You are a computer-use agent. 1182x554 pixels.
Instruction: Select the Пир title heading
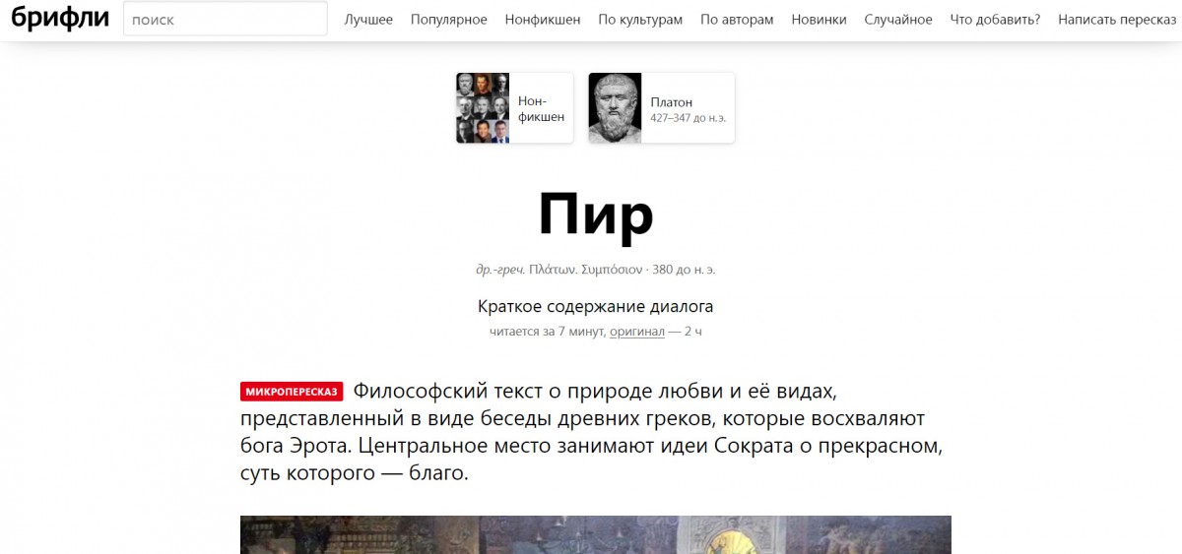tap(596, 215)
